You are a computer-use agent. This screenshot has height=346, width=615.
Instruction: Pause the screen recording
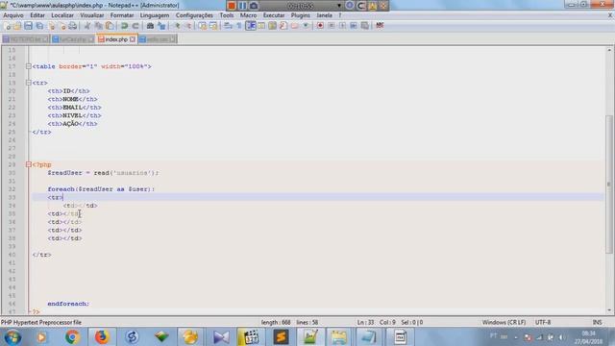pos(242,6)
